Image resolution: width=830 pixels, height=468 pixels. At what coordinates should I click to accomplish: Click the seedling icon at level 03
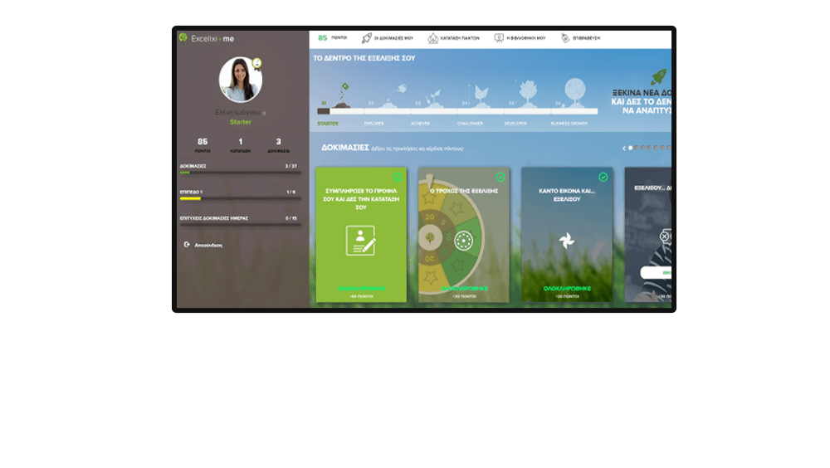[435, 97]
